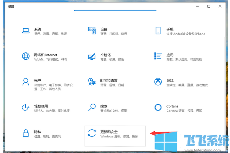The width and height of the screenshot is (230, 153).
Task: Click the Cortana category title
Action: click(x=172, y=106)
